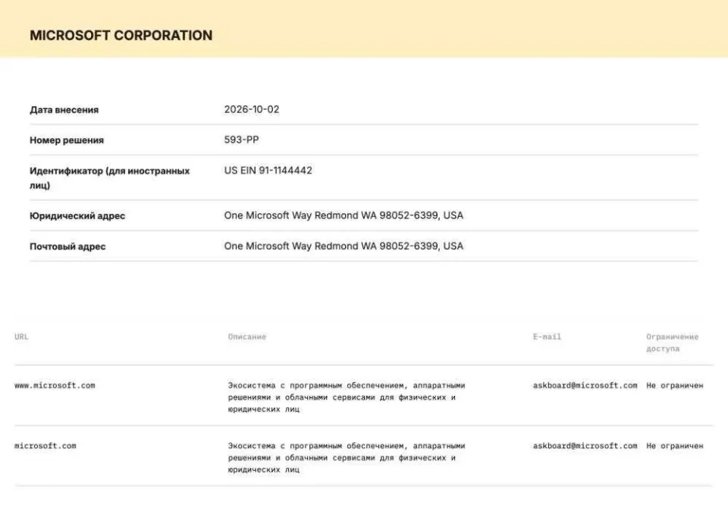
Task: Click the 'Ограничение доступа' column header
Action: coord(673,343)
